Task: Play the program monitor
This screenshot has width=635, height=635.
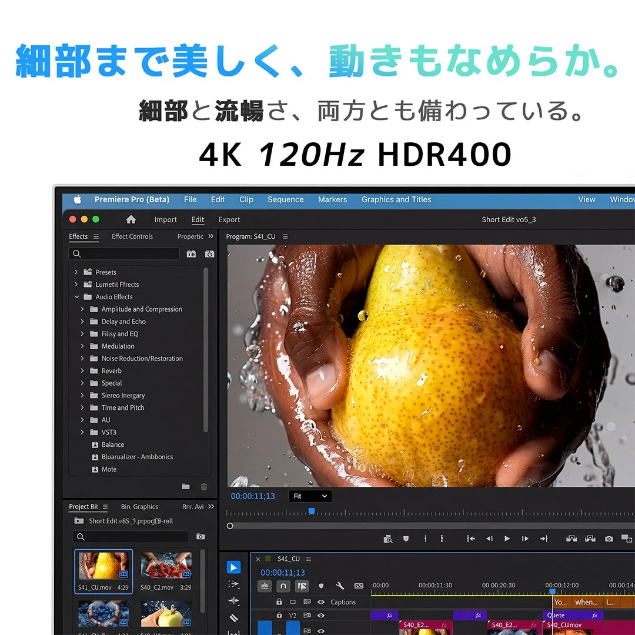Action: pyautogui.click(x=507, y=539)
